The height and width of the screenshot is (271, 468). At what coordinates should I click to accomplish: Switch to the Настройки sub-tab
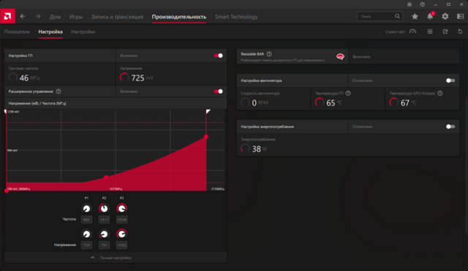click(83, 31)
